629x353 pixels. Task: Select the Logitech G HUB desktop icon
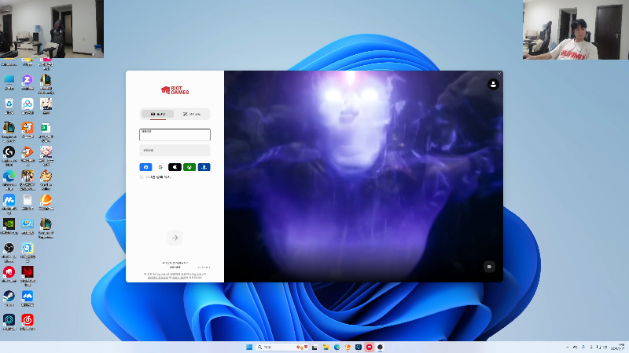[x=9, y=155]
